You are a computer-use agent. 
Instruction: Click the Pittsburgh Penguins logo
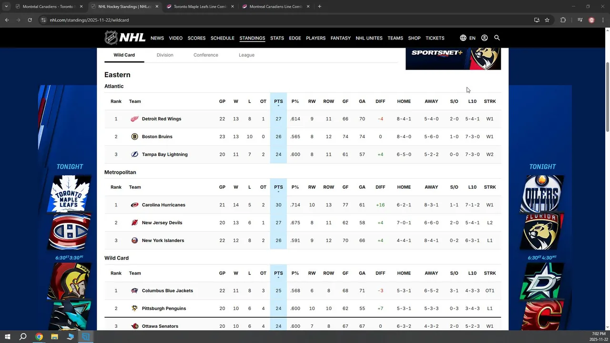point(134,308)
